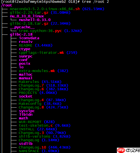140x153 pixels.
Task: Click the INSTALL file entry
Action: [x=26, y=129]
